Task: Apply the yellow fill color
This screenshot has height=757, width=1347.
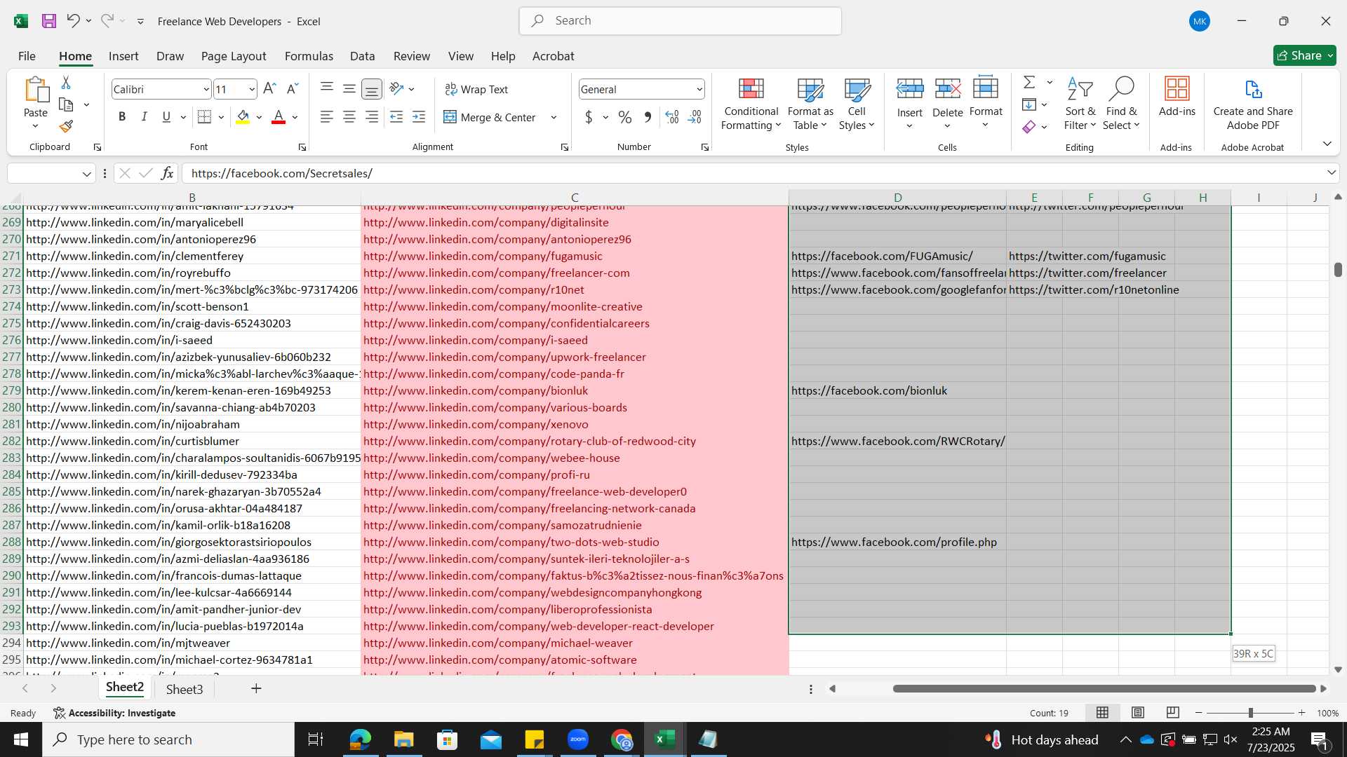Action: (243, 117)
